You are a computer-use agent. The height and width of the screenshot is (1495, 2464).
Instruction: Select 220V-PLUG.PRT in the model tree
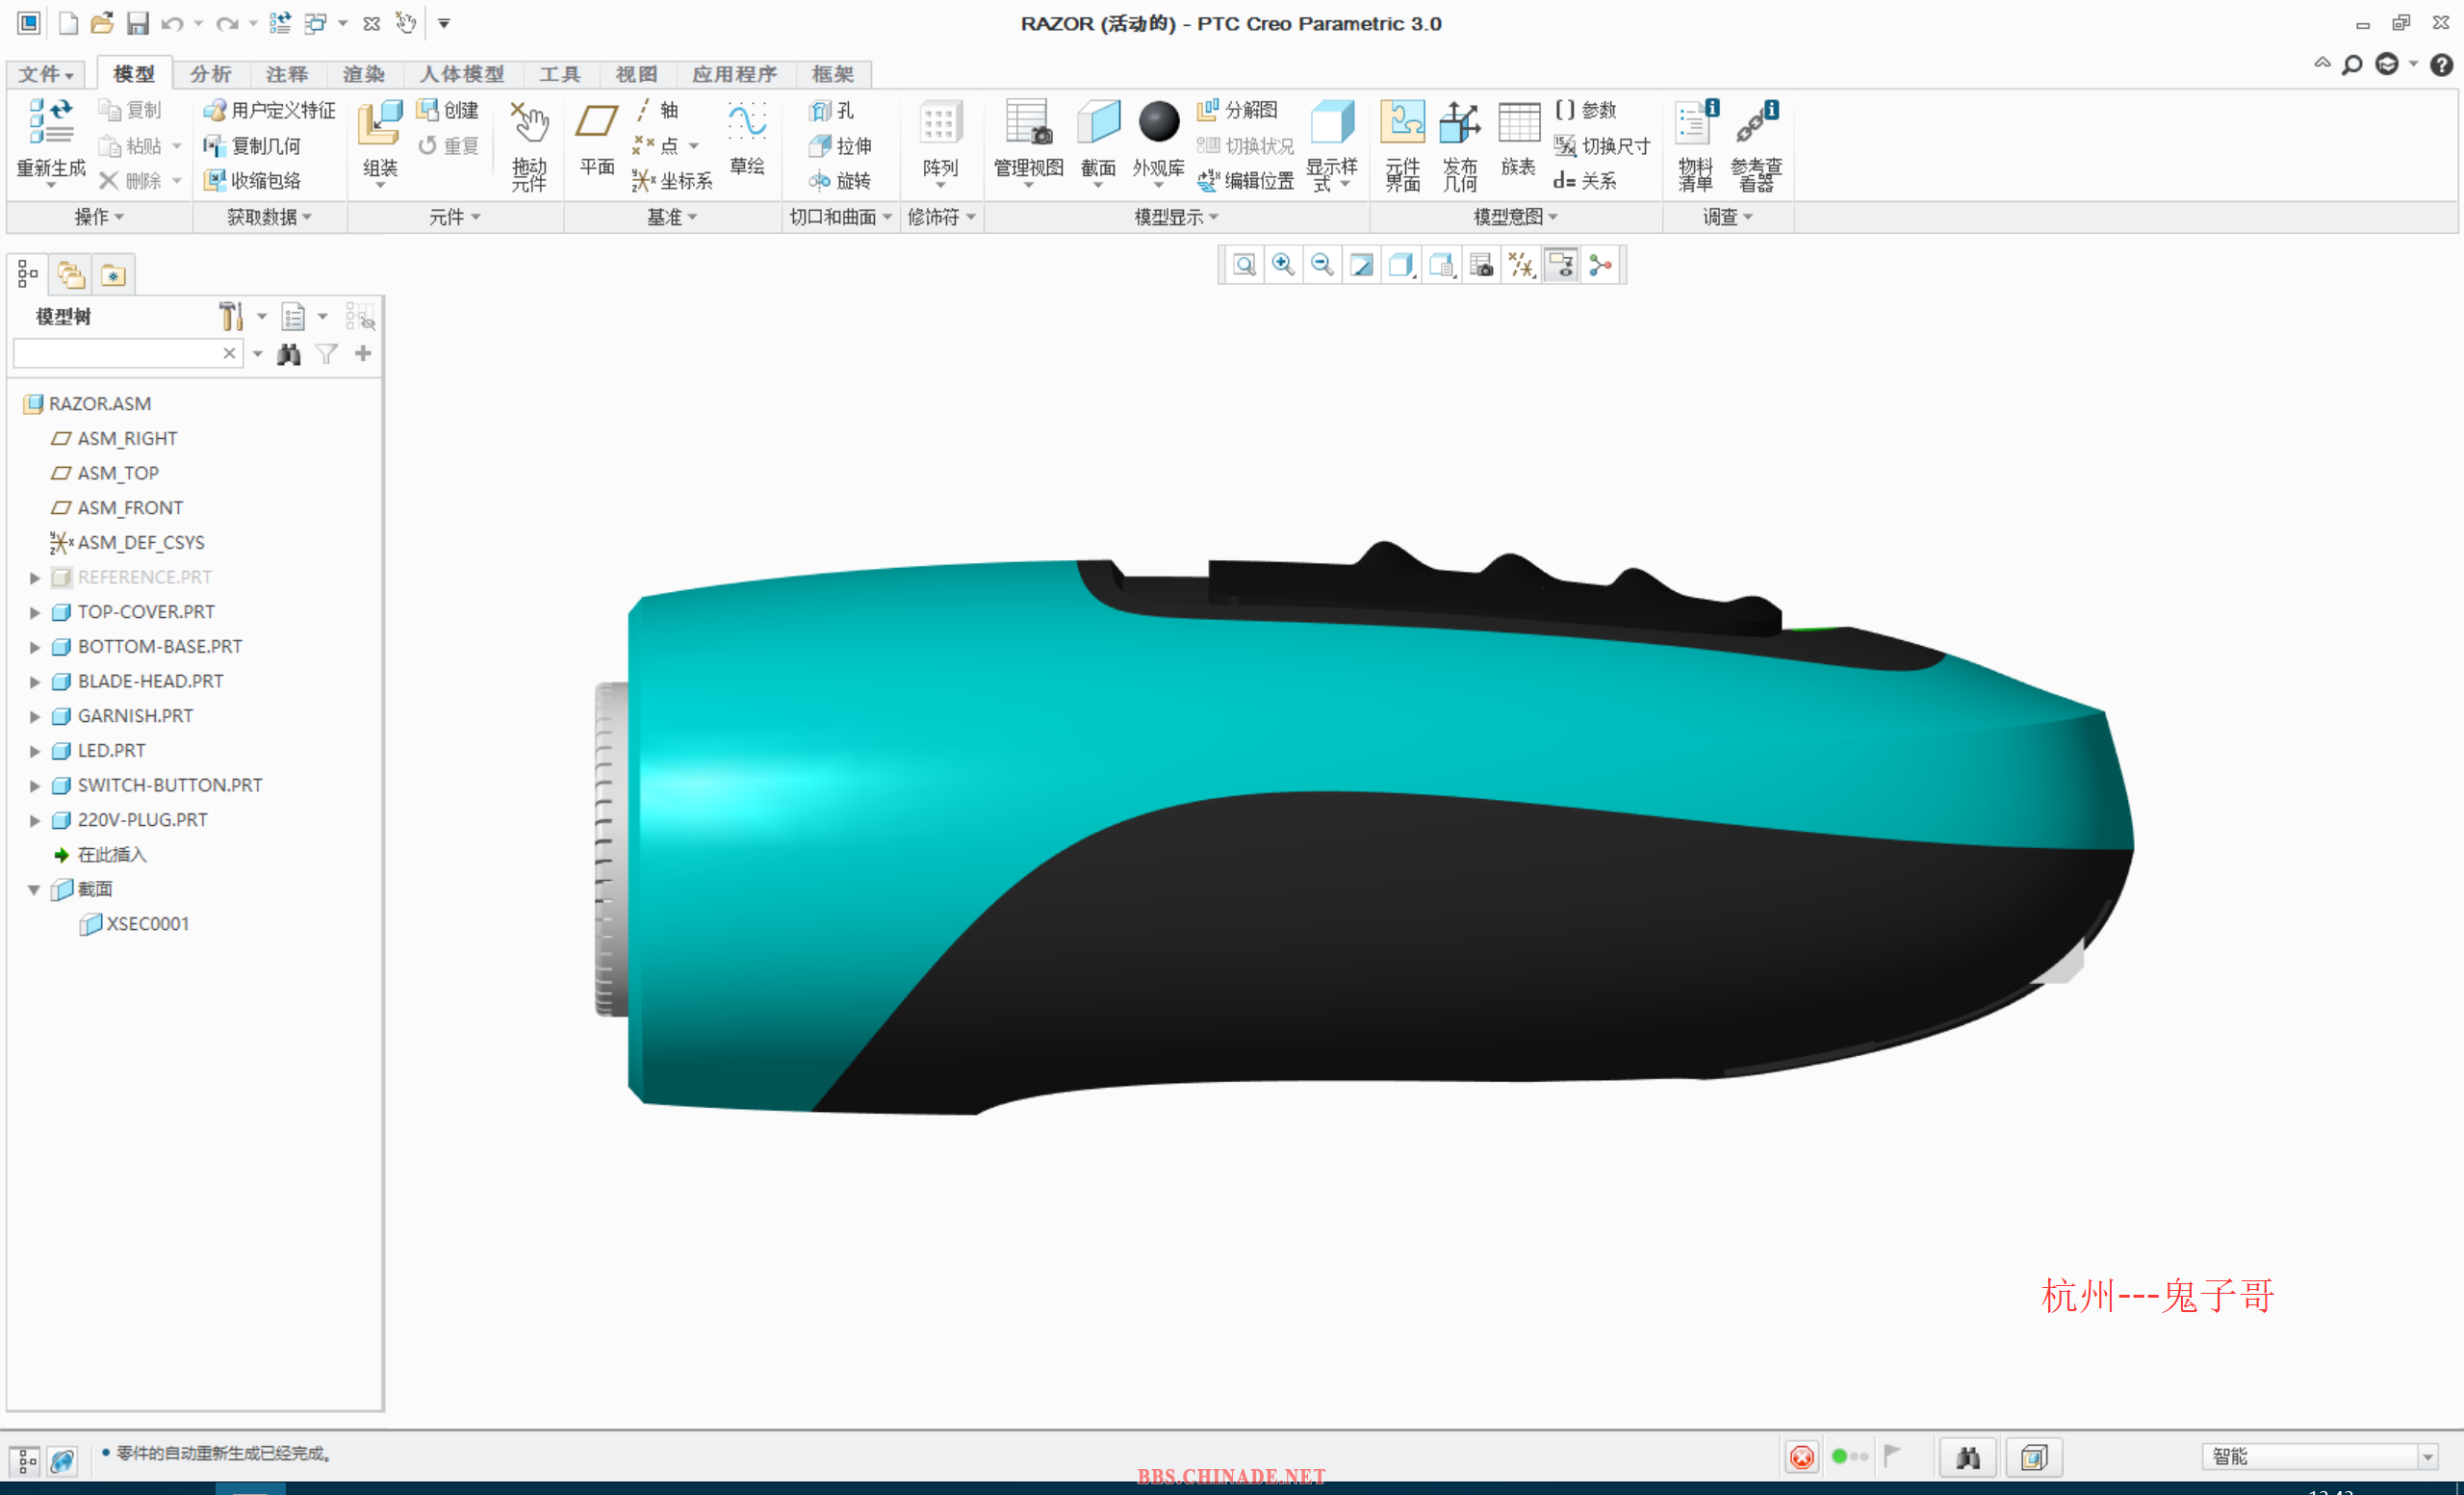(x=143, y=820)
